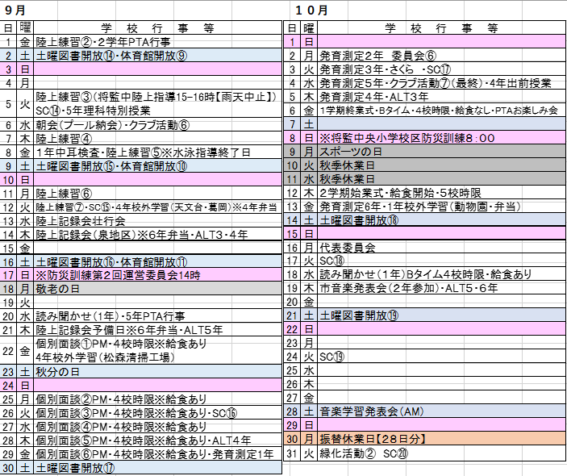
Task: Select cell '土曜図書開放⑮・体育館開放⑩'
Action: pyautogui.click(x=157, y=166)
